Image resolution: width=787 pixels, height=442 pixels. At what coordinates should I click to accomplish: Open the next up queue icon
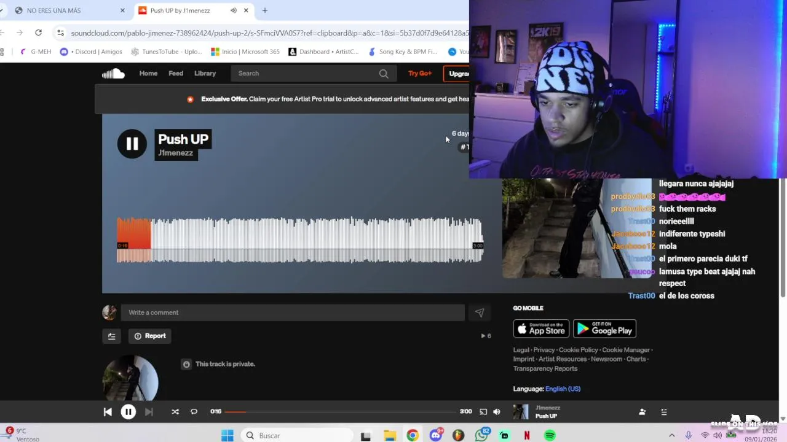click(x=663, y=412)
